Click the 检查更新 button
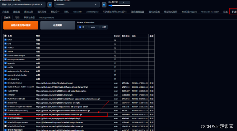The width and height of the screenshot is (237, 131). pos(58,25)
